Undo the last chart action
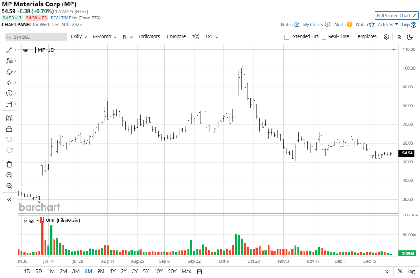Viewport: 420px width, 278px height. pos(9,139)
